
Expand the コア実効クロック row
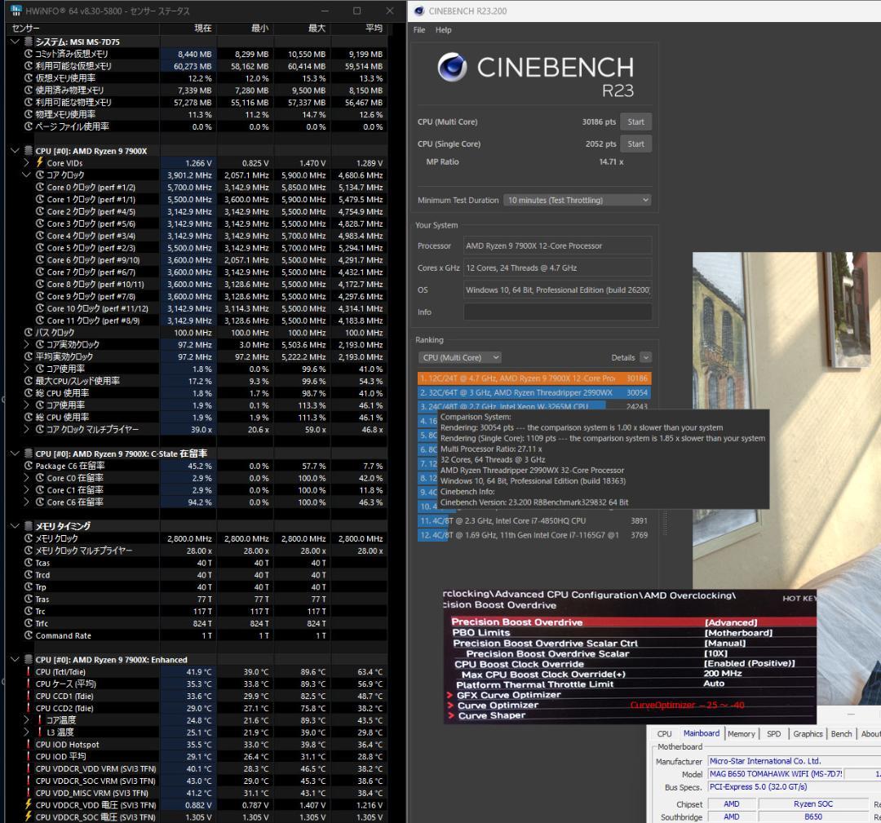click(26, 344)
